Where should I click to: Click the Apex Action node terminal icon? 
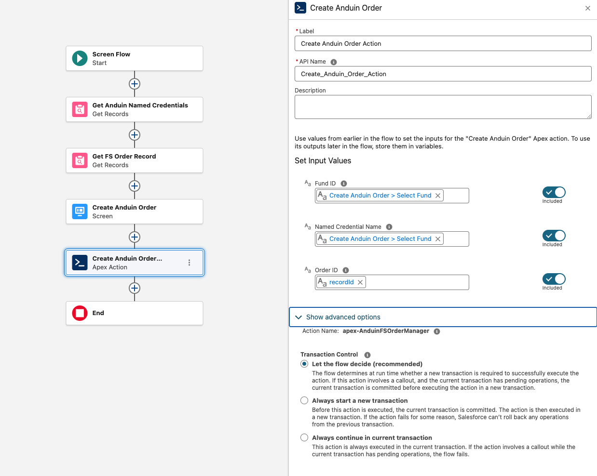[x=80, y=263]
